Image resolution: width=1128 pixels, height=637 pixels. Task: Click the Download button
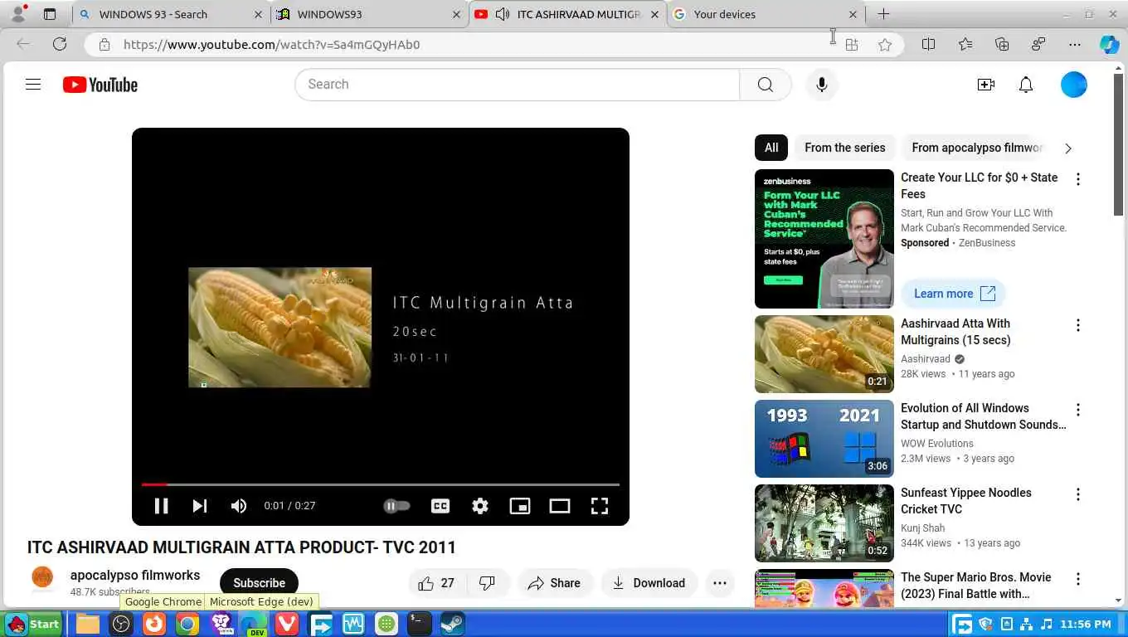pyautogui.click(x=649, y=583)
